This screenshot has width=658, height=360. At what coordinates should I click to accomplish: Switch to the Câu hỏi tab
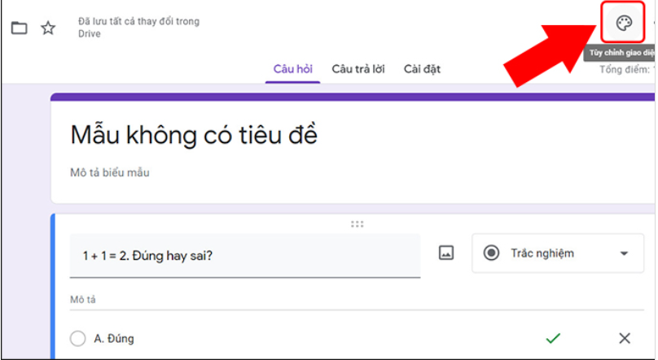pos(292,69)
